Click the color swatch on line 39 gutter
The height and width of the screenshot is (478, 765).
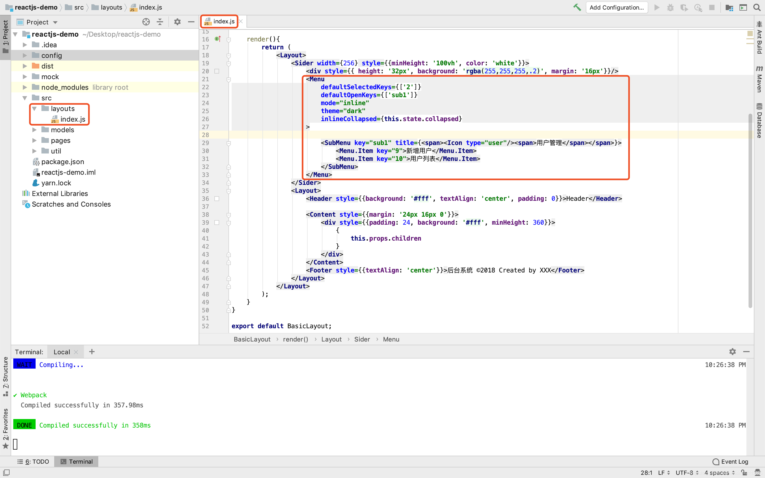pyautogui.click(x=217, y=223)
